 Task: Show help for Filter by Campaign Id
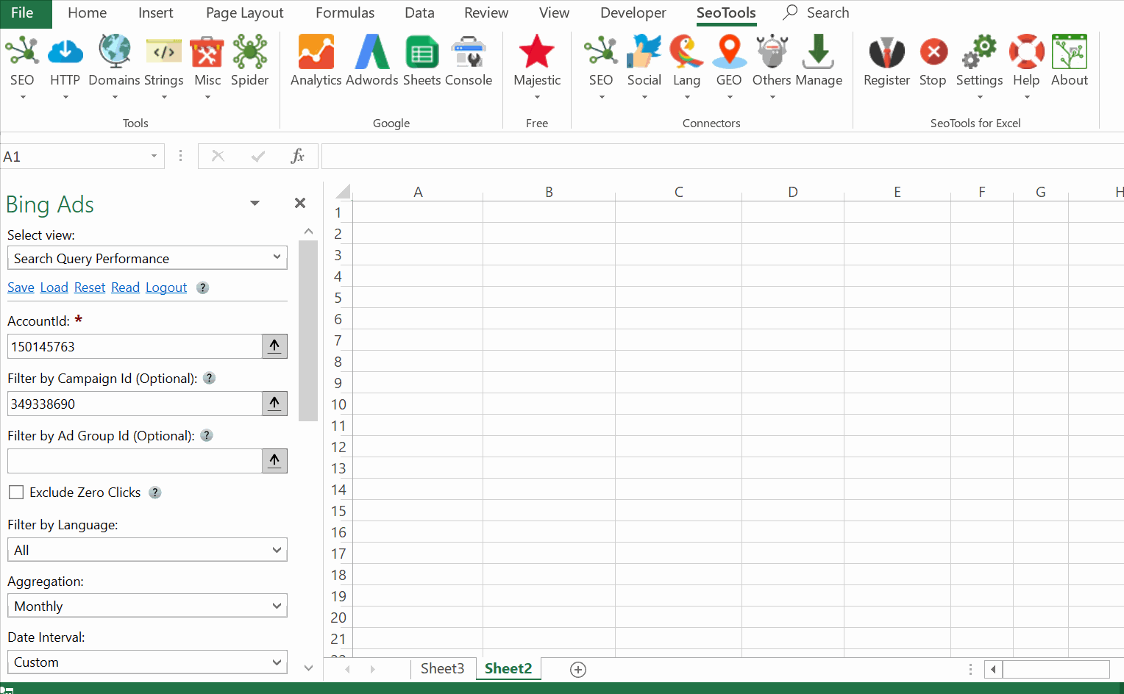[209, 378]
